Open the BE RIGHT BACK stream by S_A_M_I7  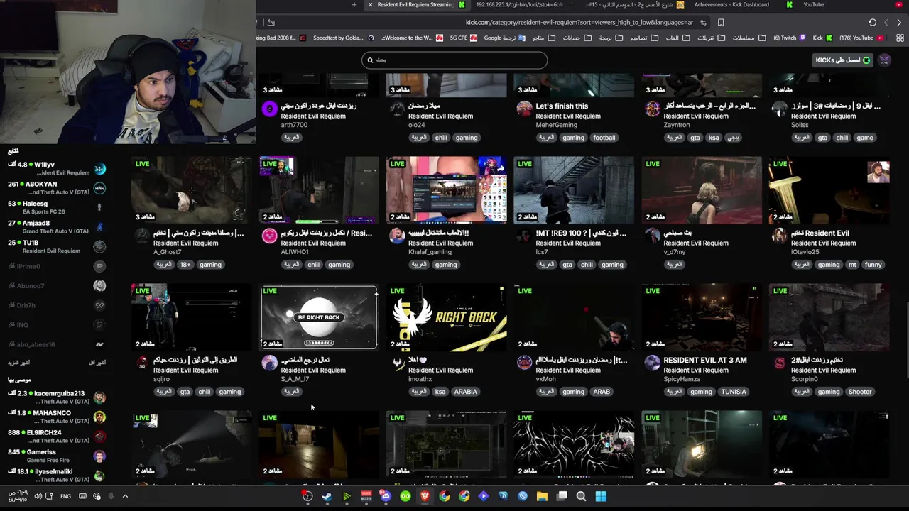(319, 317)
